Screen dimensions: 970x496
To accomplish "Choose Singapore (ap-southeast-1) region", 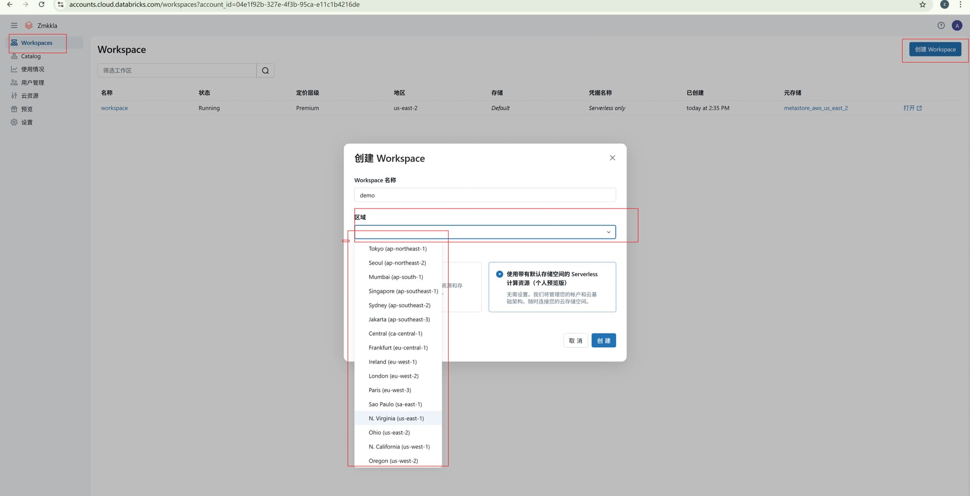I will click(x=398, y=291).
